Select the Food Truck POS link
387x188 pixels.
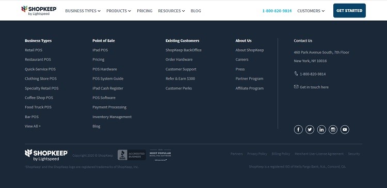click(38, 107)
